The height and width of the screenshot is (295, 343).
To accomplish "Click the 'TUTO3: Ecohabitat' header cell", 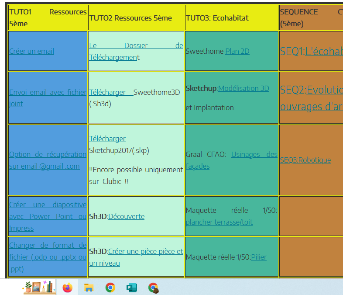I will coord(232,17).
